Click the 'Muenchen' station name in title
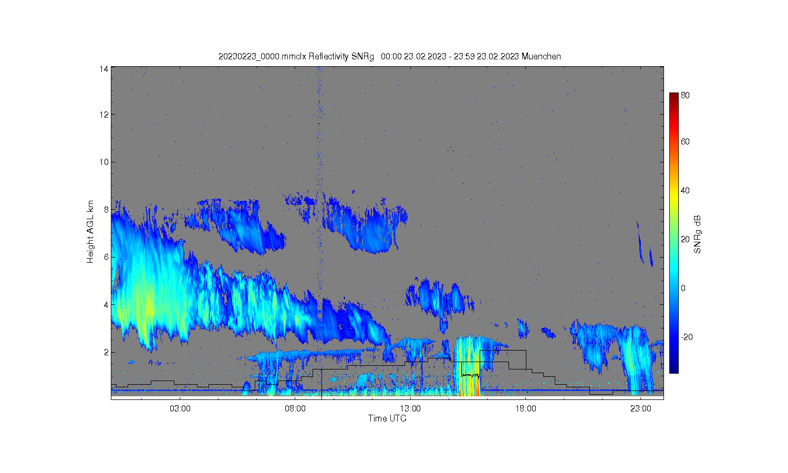 (x=541, y=56)
